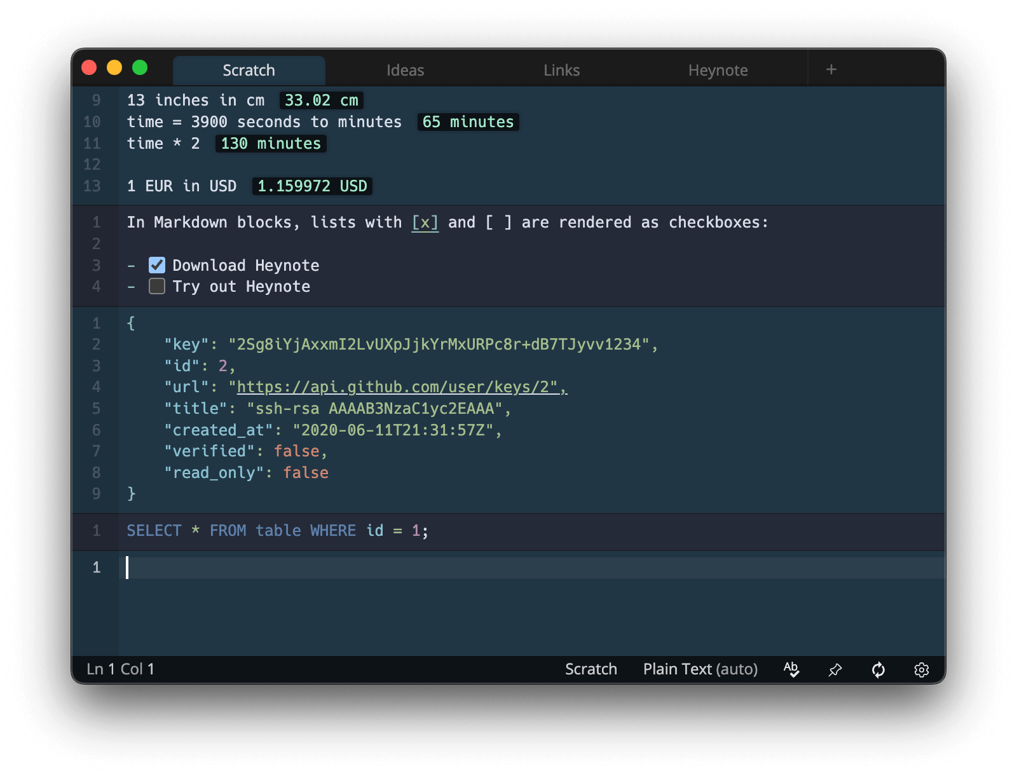Screen dimensions: 1017x778
Task: Uncheck the Download Heynote checkbox
Action: click(x=157, y=265)
